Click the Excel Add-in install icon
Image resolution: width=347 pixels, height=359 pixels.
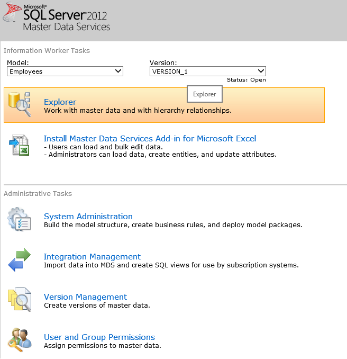(x=19, y=145)
